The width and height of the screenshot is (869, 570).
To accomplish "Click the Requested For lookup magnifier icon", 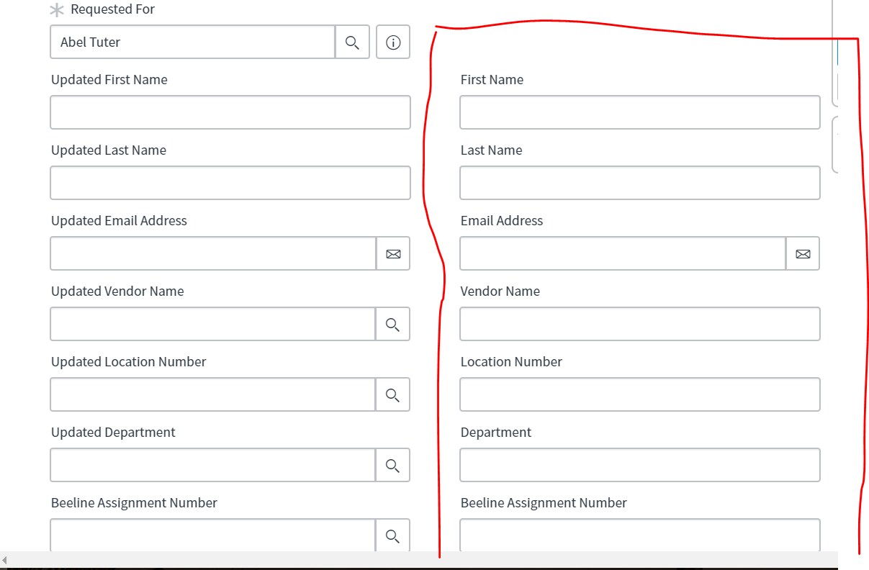I will click(352, 42).
